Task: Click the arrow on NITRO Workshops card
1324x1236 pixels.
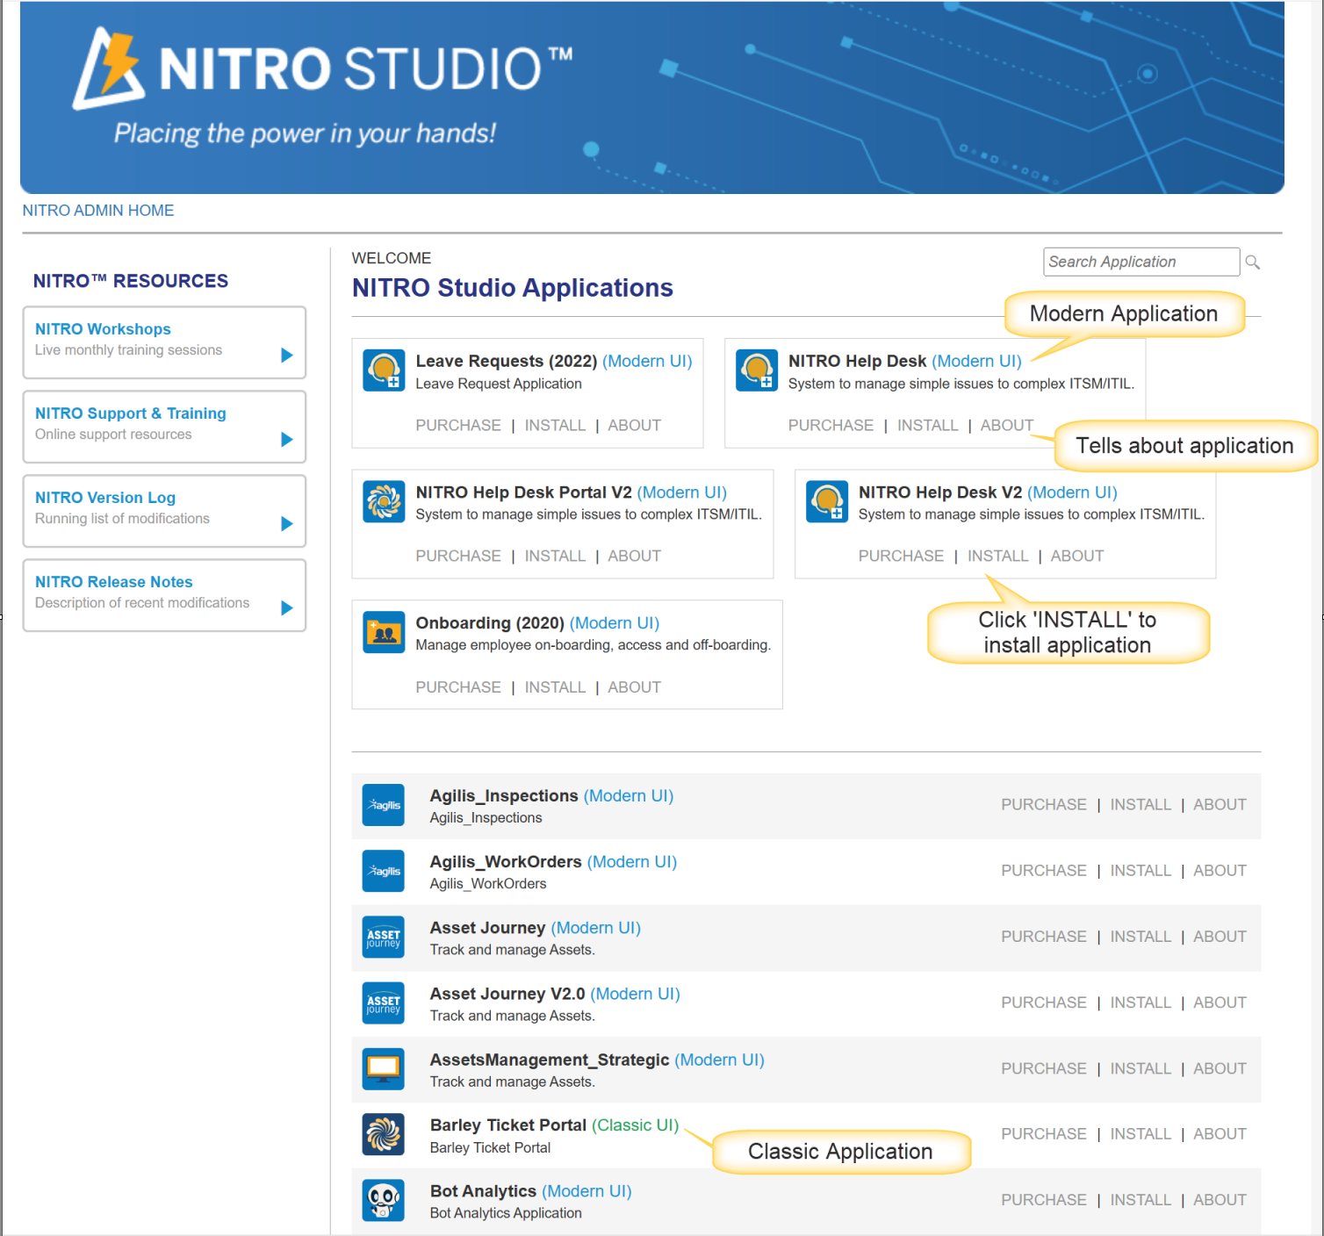Action: (286, 355)
